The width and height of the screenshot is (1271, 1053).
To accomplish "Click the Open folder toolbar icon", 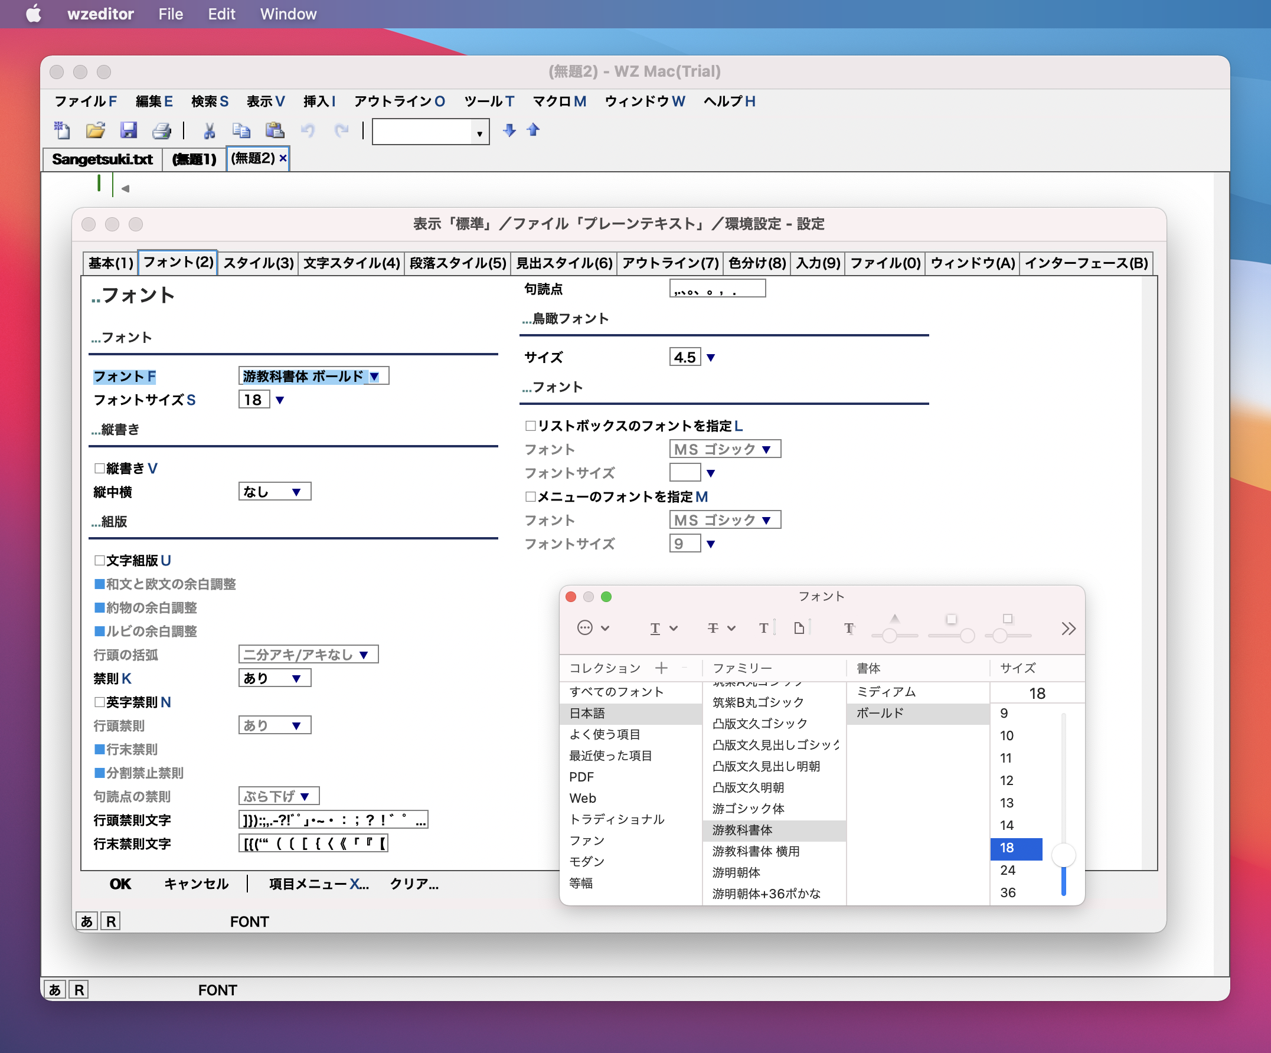I will tap(95, 130).
